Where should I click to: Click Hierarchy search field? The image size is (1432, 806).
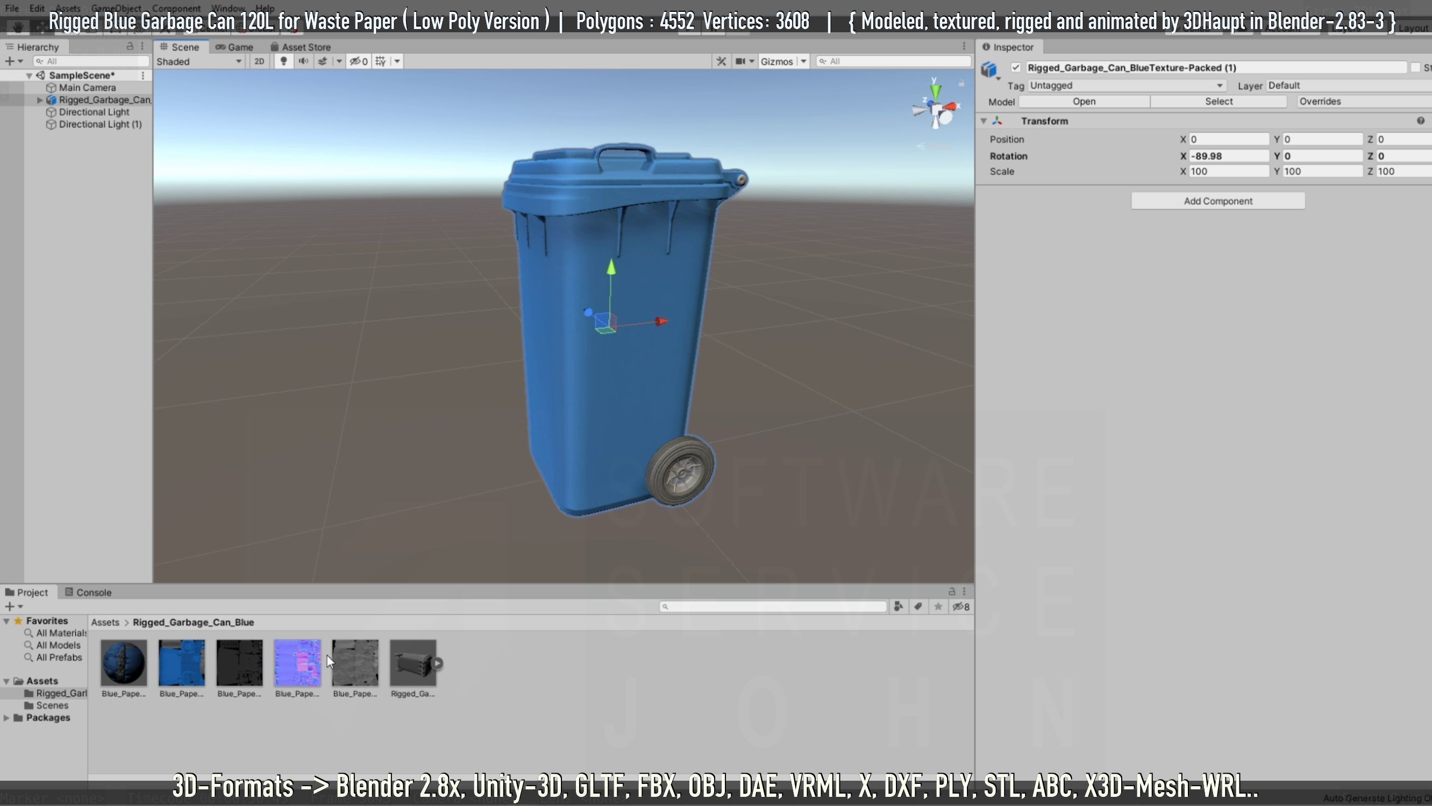[91, 61]
